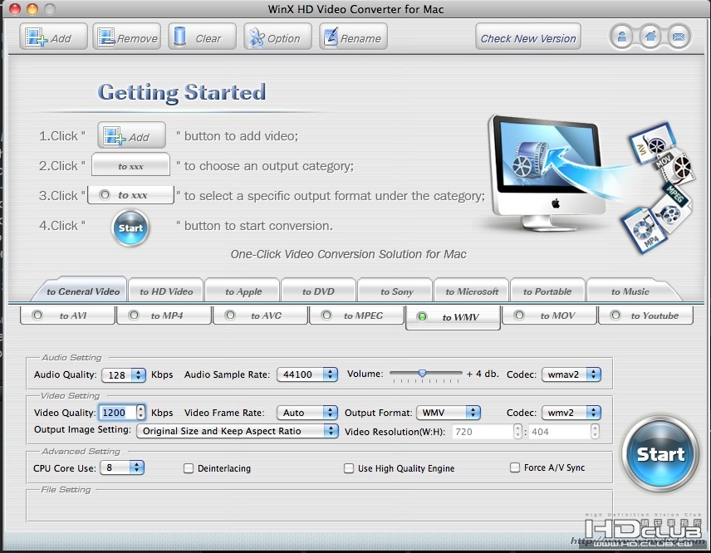Click the Add video toolbar button
This screenshot has width=711, height=553.
coord(53,37)
